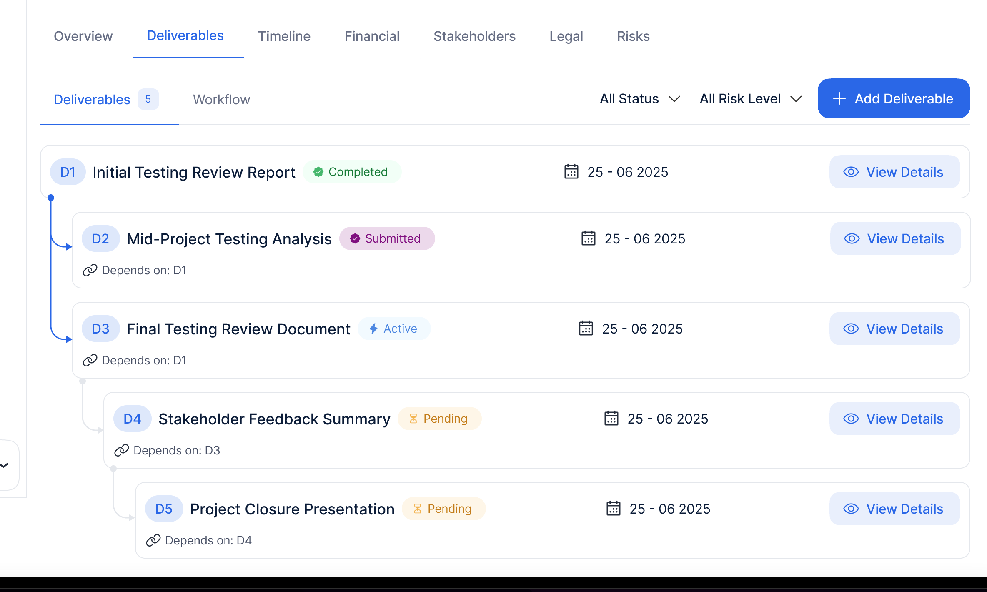
Task: Click the D3 circle badge for Final Testing Review Document
Action: [100, 329]
